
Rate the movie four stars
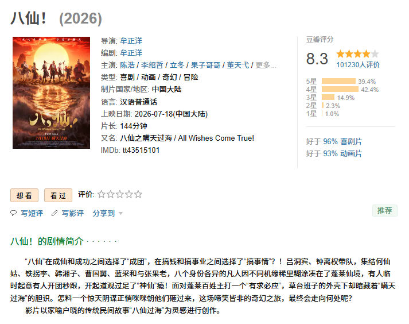[x=129, y=194]
